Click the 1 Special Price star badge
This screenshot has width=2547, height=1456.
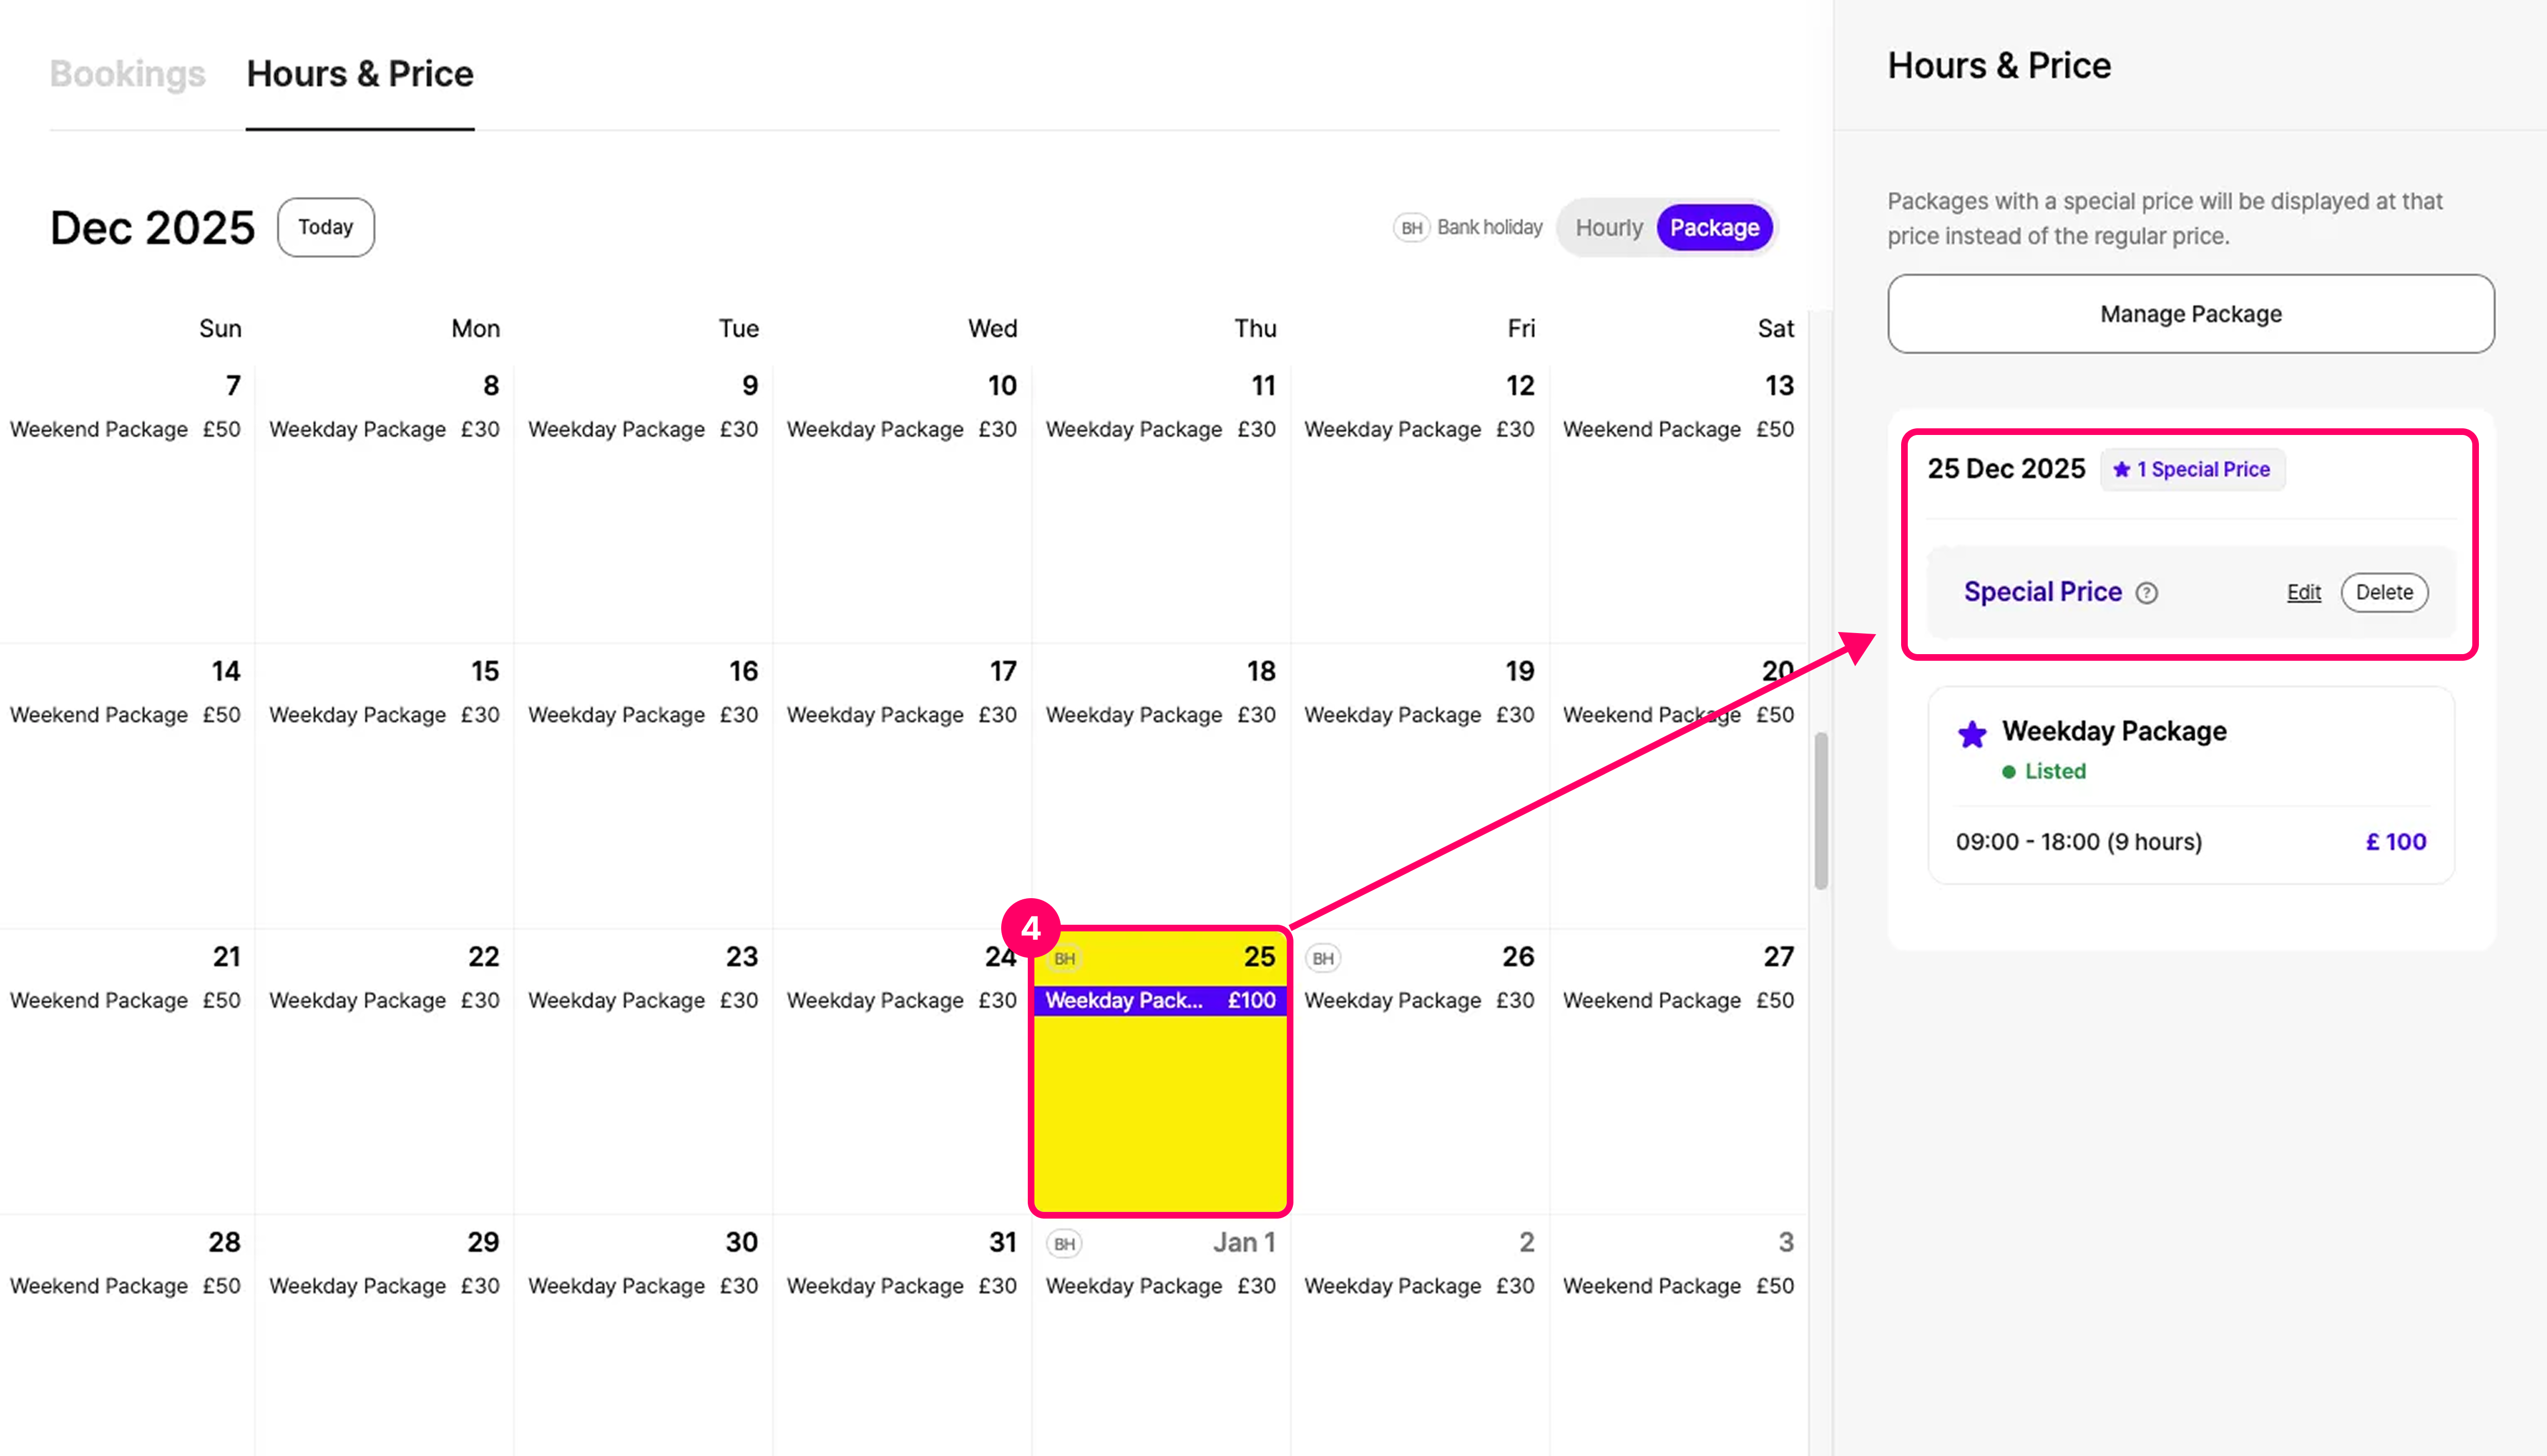[2193, 469]
